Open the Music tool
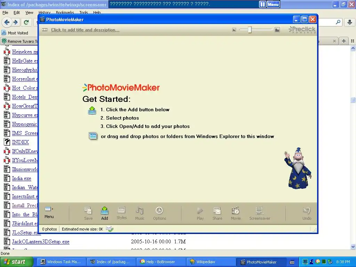The height and width of the screenshot is (267, 356). pos(140,213)
